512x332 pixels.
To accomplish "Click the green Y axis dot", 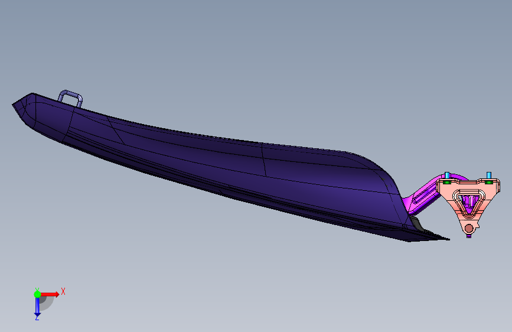I will [x=37, y=294].
